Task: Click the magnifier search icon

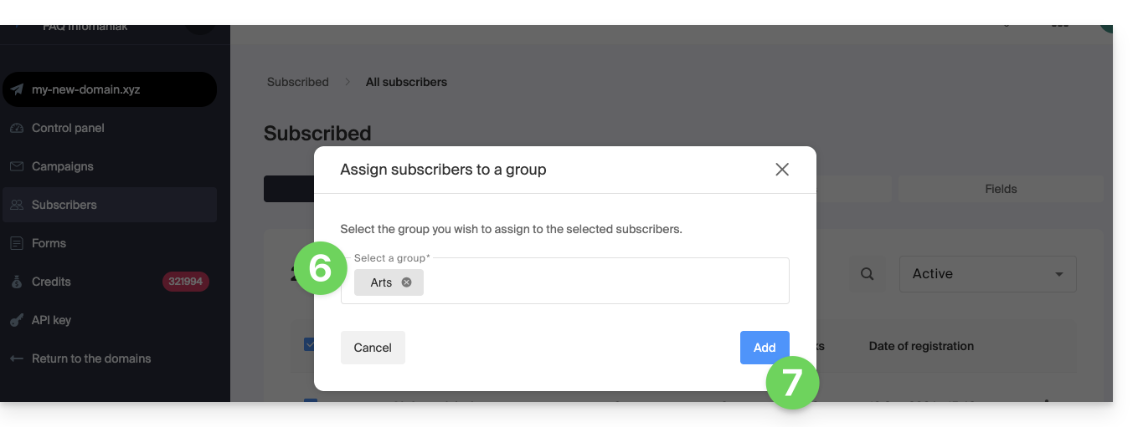Action: pos(868,274)
